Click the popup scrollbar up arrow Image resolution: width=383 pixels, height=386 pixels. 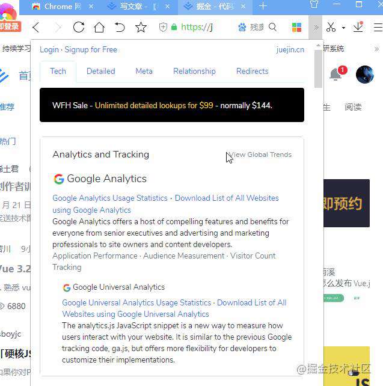point(318,46)
